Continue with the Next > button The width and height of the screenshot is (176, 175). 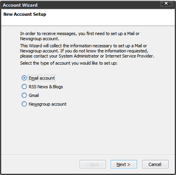point(124,164)
